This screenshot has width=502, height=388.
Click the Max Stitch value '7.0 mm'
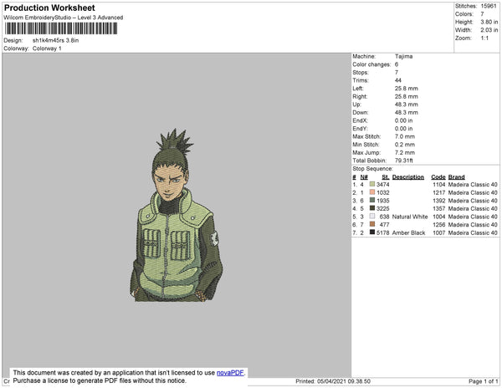pyautogui.click(x=405, y=136)
